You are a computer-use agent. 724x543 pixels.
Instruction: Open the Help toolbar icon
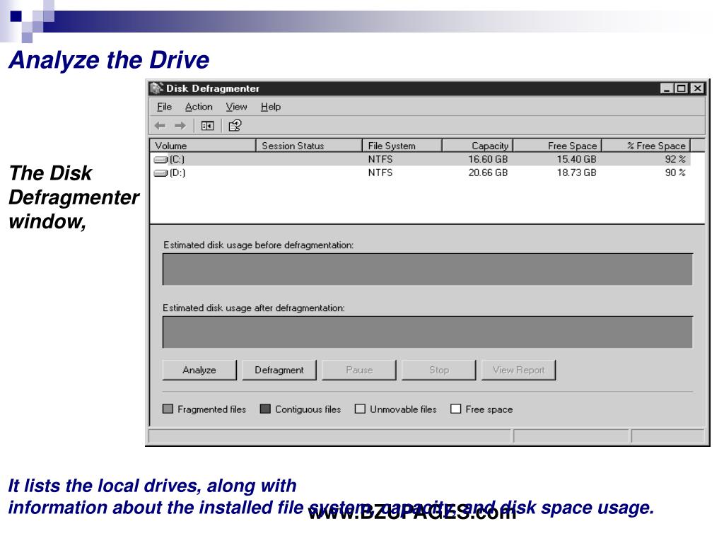[235, 126]
